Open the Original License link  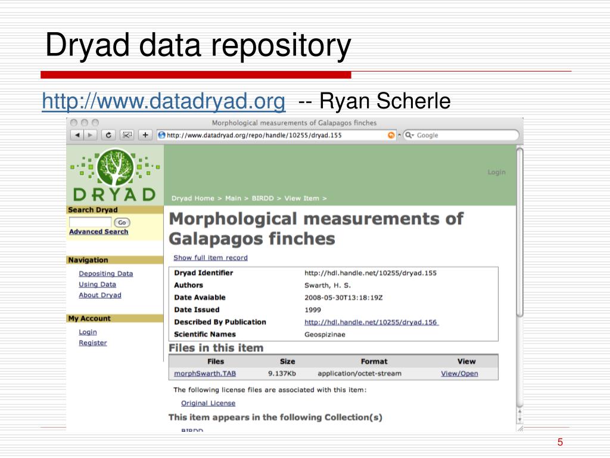click(x=208, y=403)
